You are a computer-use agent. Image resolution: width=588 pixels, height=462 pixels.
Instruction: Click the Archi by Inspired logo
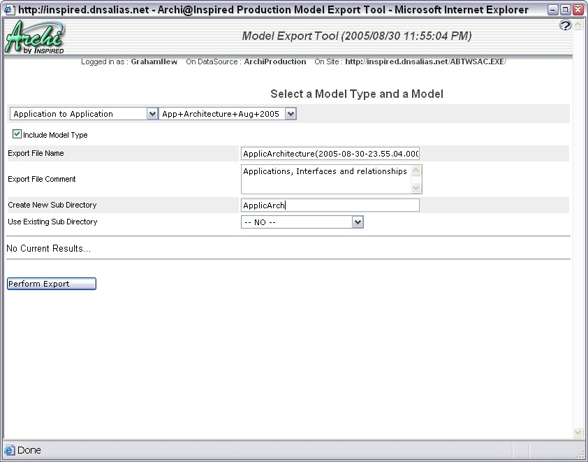coord(35,37)
